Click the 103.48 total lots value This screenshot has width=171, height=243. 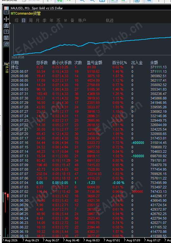(42, 94)
